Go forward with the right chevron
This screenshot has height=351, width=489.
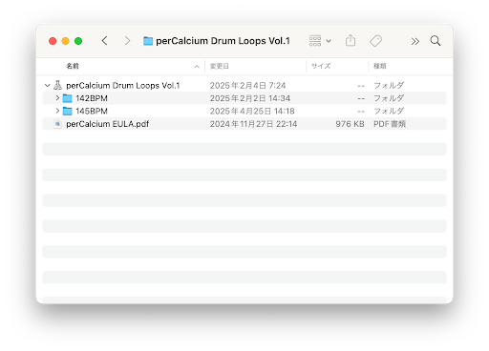(x=127, y=41)
